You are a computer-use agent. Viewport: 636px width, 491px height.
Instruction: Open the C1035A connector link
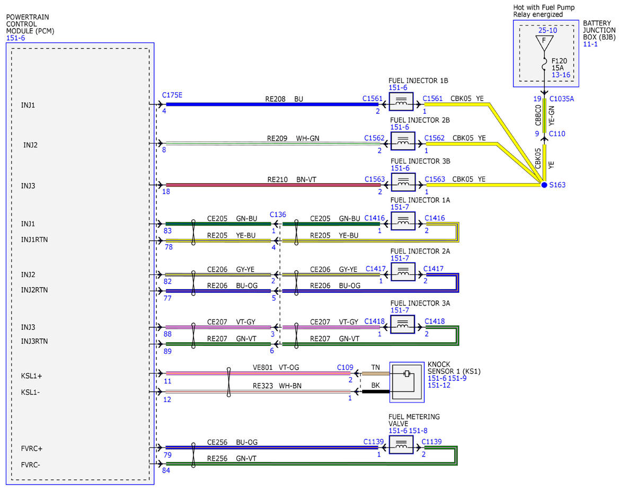click(x=561, y=99)
